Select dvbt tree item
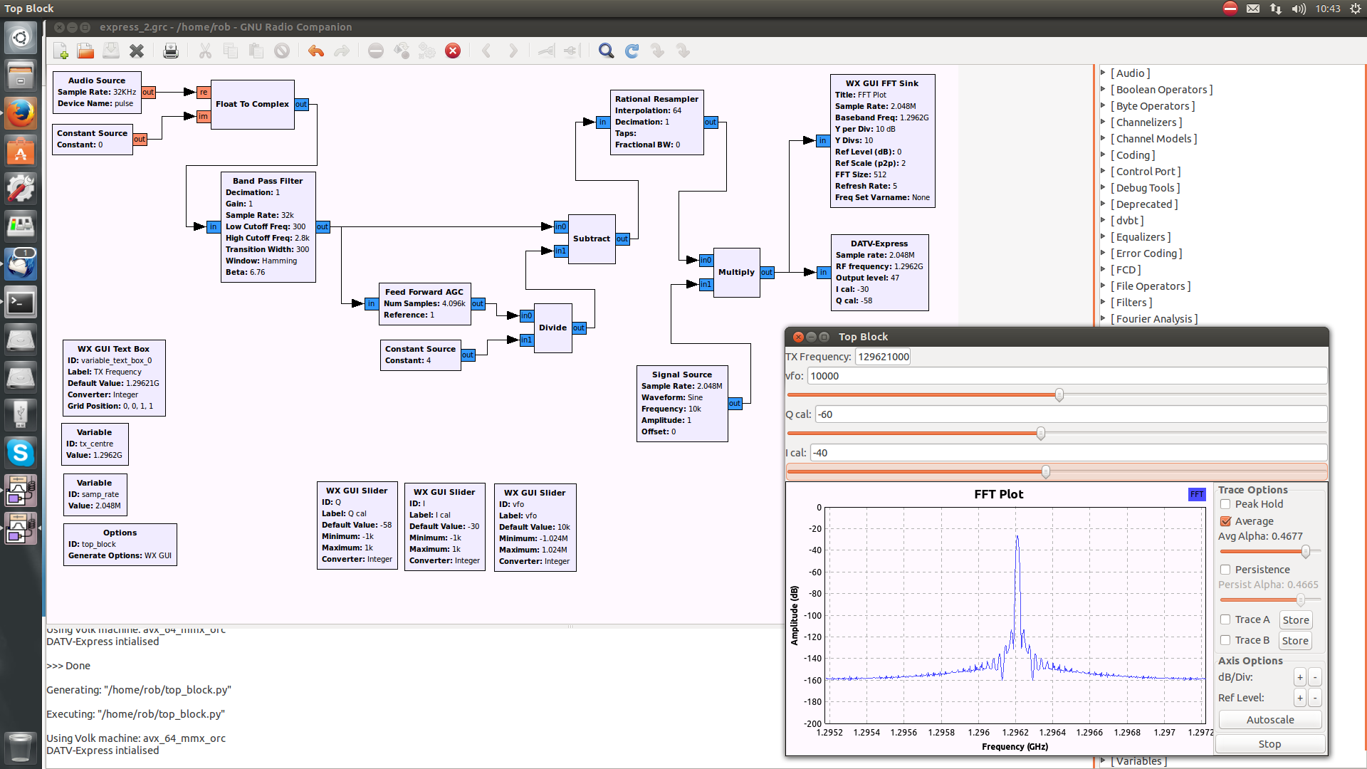1367x769 pixels. coord(1127,221)
